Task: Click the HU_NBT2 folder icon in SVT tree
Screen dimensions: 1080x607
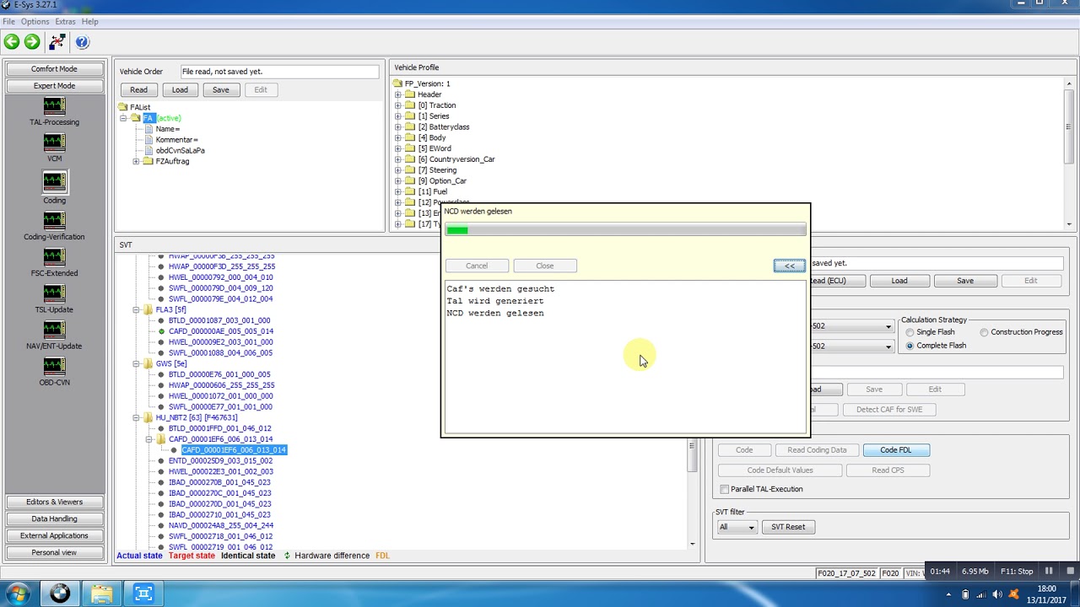Action: 148,417
